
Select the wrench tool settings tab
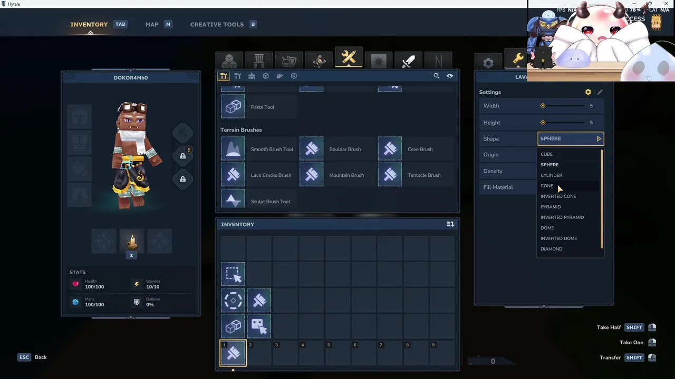click(517, 59)
